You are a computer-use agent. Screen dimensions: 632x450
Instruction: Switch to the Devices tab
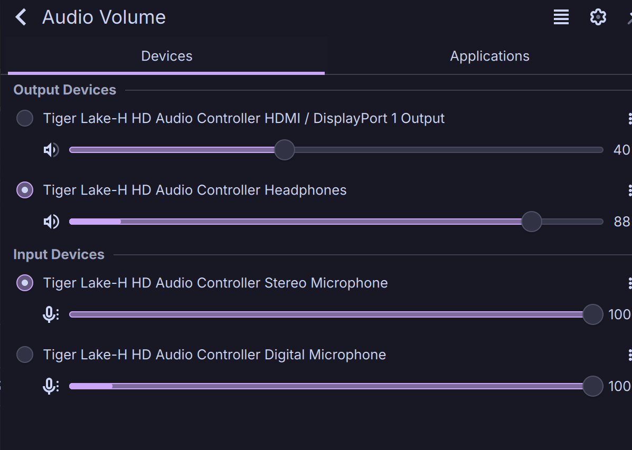[x=166, y=56]
